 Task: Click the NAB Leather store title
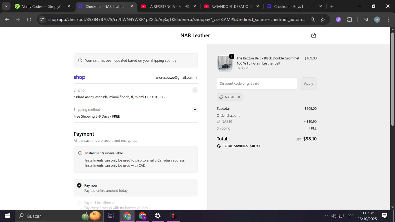pyautogui.click(x=195, y=36)
